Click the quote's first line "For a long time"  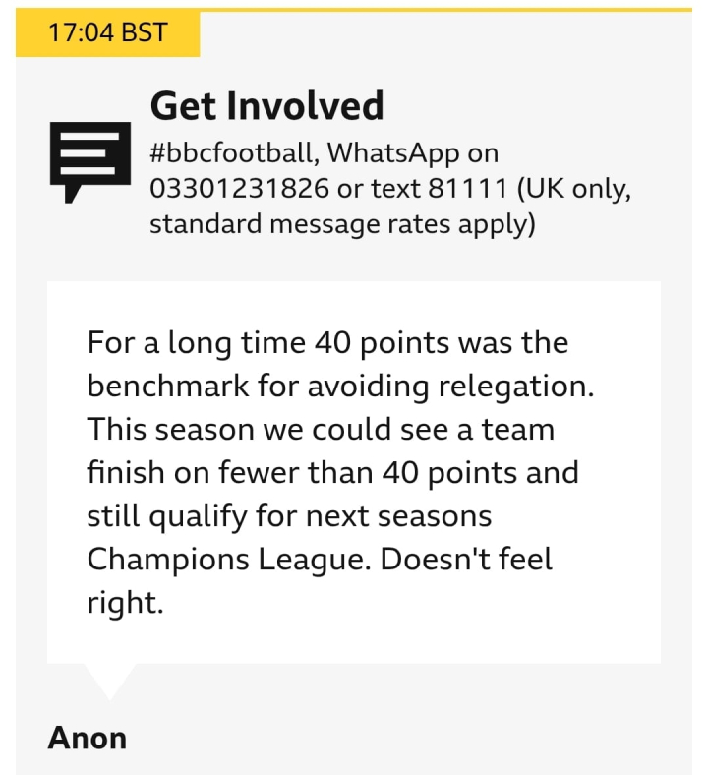pyautogui.click(x=197, y=343)
